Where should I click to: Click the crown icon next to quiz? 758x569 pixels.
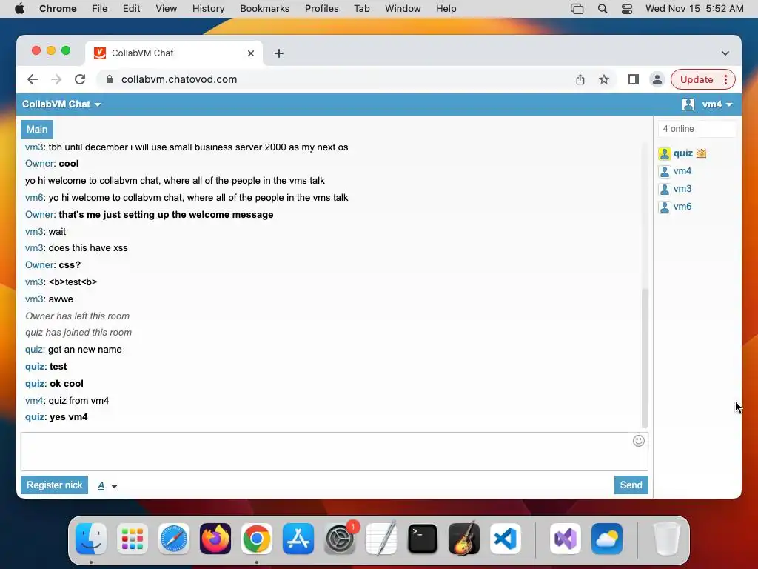701,153
